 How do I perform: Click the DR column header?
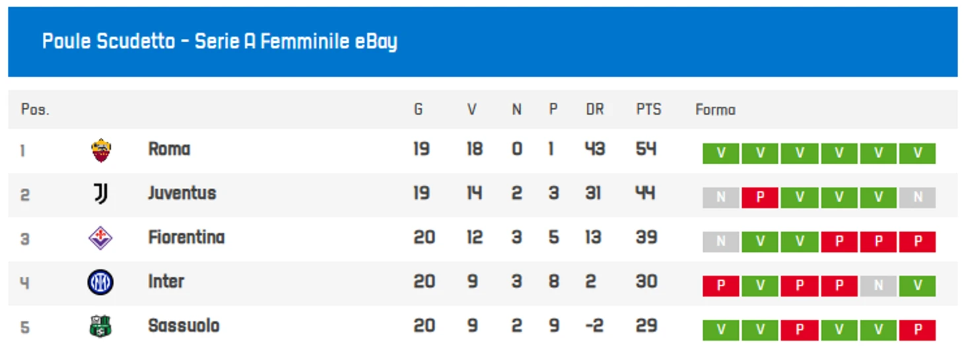[x=595, y=109]
